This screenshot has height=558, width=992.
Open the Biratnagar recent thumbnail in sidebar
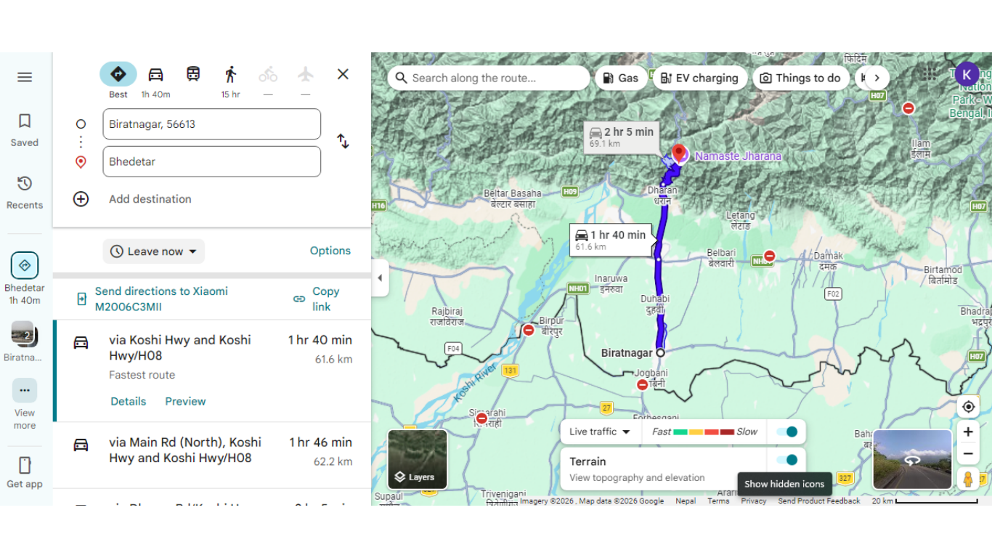point(23,341)
